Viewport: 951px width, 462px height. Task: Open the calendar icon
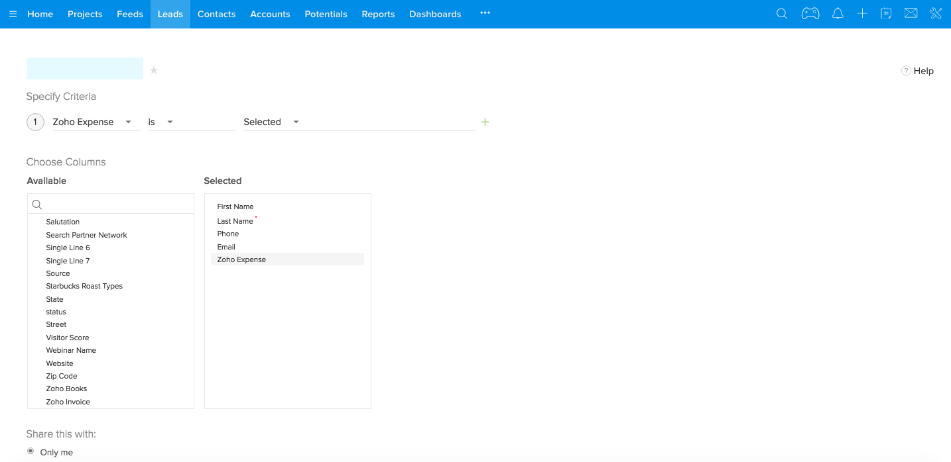[x=886, y=14]
